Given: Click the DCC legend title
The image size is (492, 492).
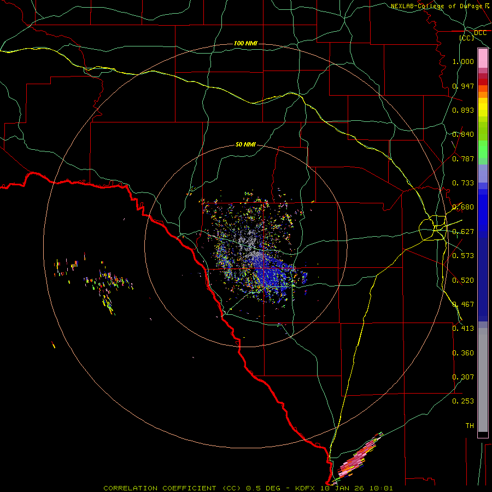Looking at the screenshot, I should (x=480, y=33).
